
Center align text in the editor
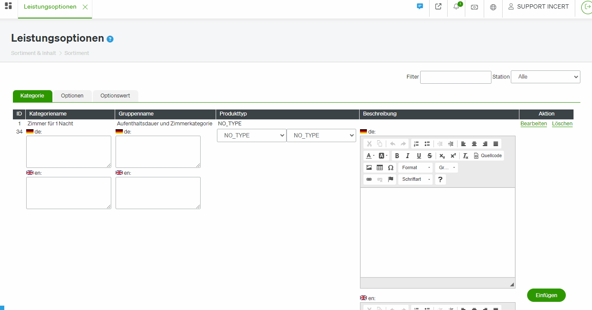coord(474,144)
